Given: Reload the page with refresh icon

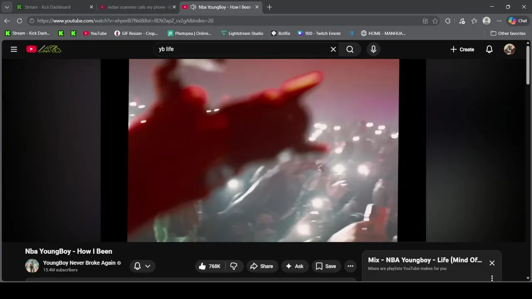Looking at the screenshot, I should (x=20, y=20).
